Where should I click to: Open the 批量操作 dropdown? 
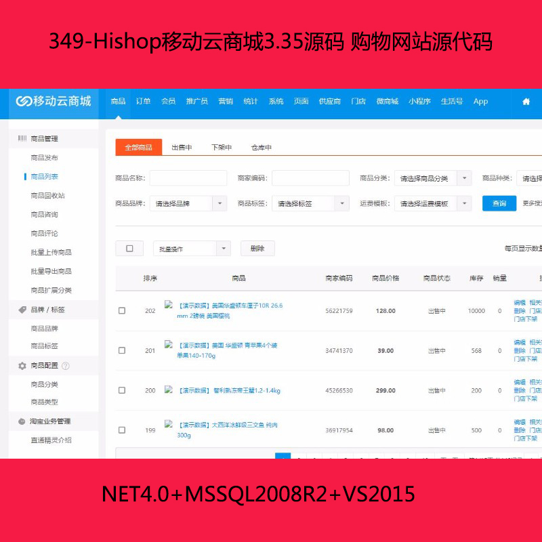click(192, 249)
